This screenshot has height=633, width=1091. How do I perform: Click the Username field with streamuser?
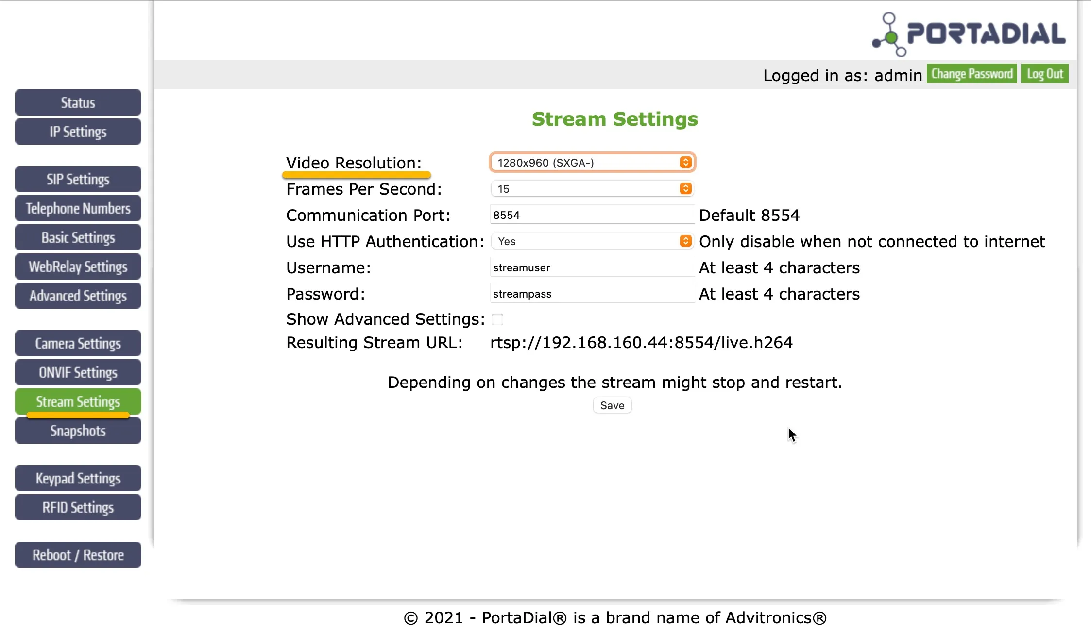[592, 267]
